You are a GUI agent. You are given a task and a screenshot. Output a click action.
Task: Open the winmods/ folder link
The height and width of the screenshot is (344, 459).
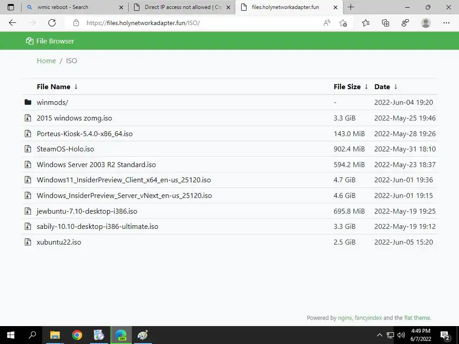[x=52, y=103]
